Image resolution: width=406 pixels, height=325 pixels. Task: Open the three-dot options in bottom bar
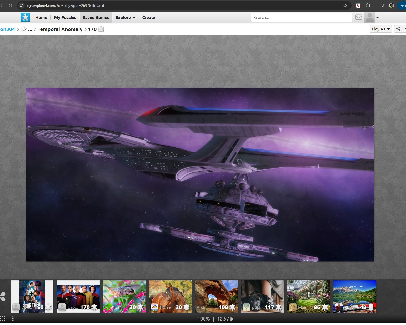[x=13, y=319]
